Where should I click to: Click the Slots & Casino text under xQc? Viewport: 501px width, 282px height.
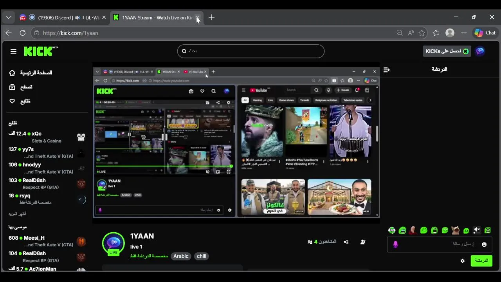click(x=47, y=141)
